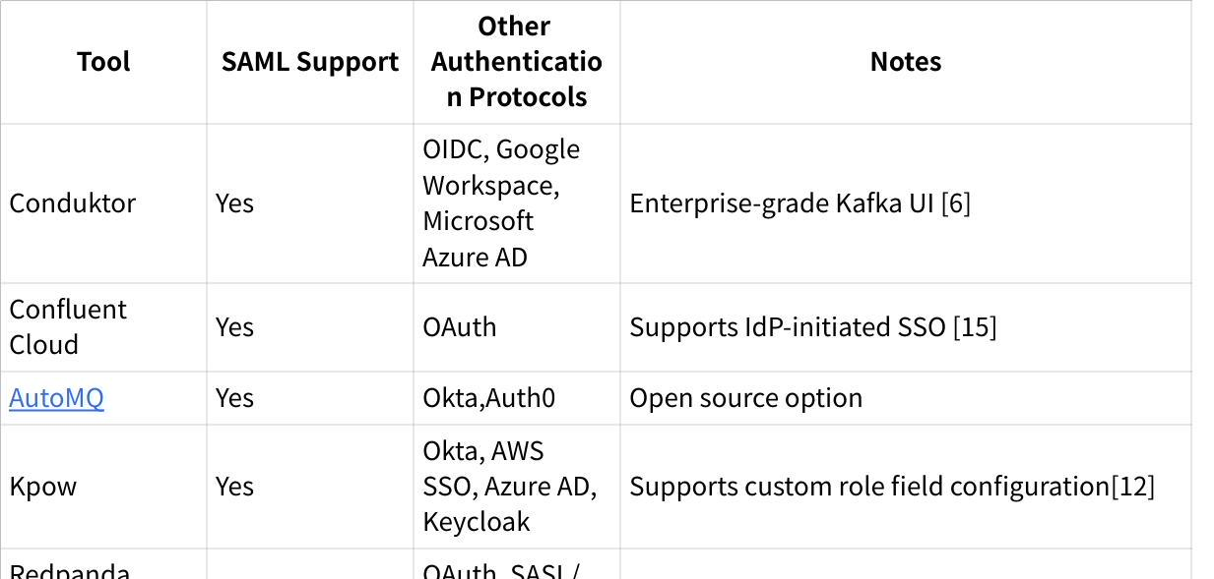
Task: Select the Confluent Cloud cell
Action: pos(68,327)
